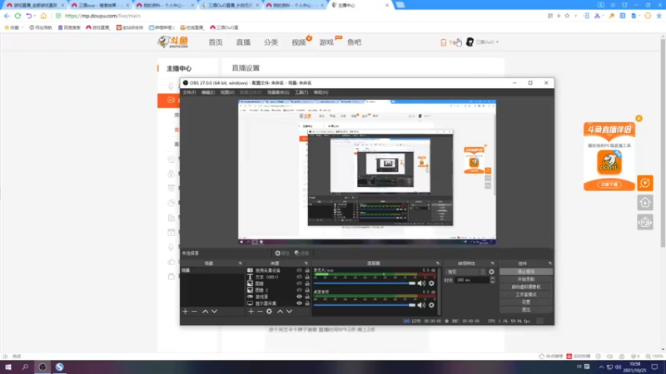The height and width of the screenshot is (374, 666).
Task: Open the OBS 场景集合(S) menu
Action: click(278, 92)
